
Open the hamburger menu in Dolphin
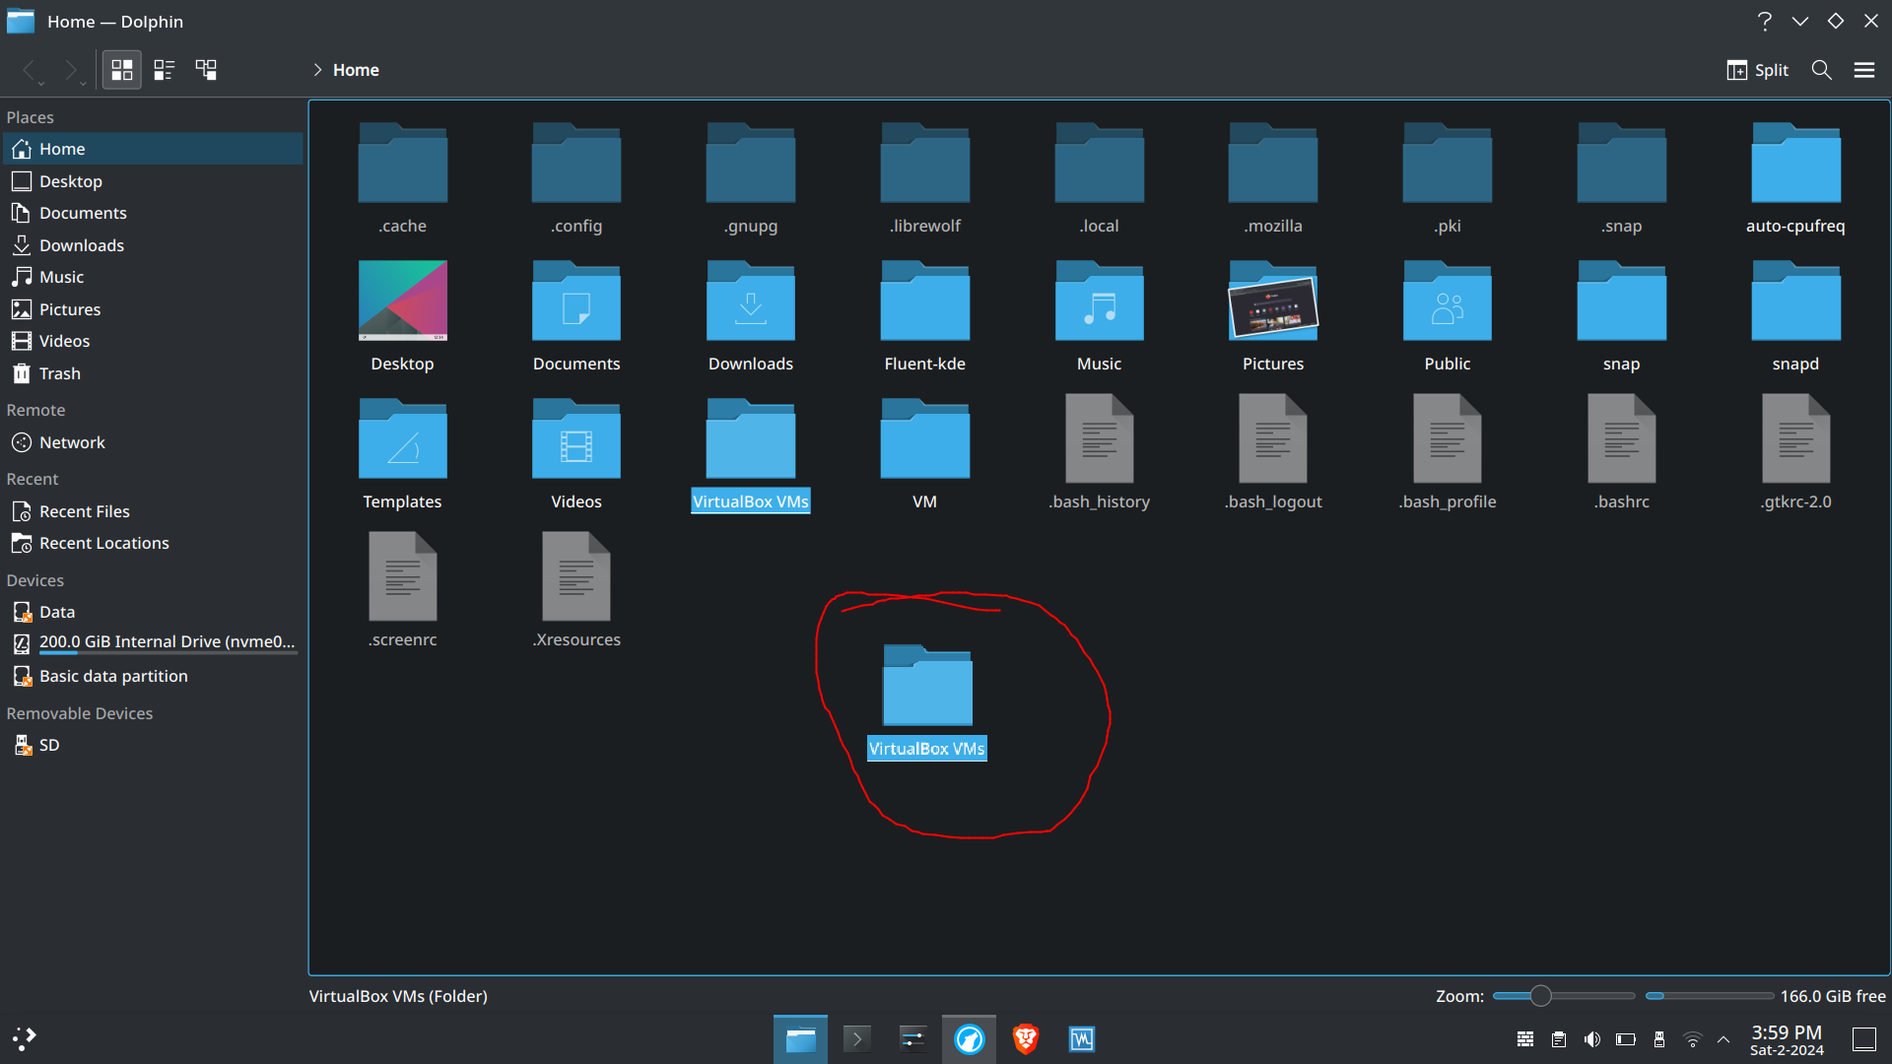[x=1865, y=69]
